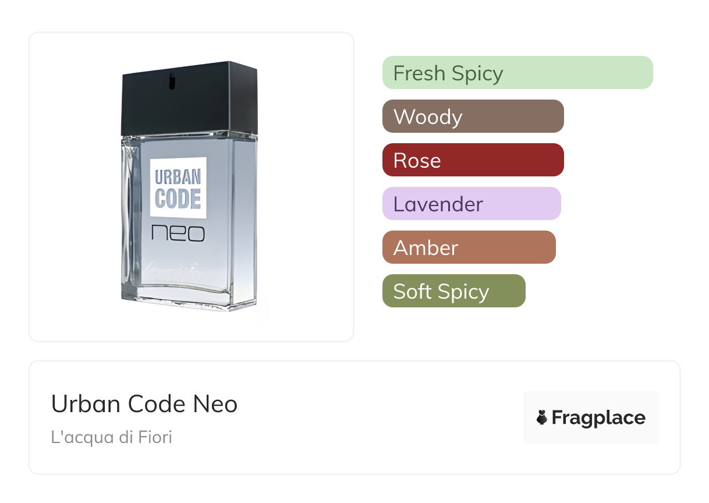Select the Soft Spicy accord bar
Screen dimensions: 709x503
click(453, 291)
